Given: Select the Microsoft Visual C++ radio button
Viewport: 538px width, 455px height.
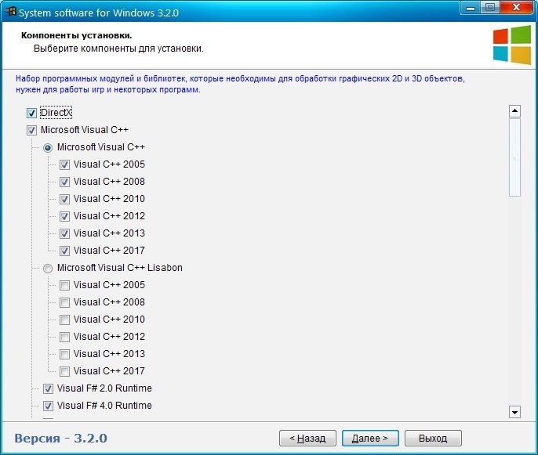Looking at the screenshot, I should pyautogui.click(x=48, y=148).
